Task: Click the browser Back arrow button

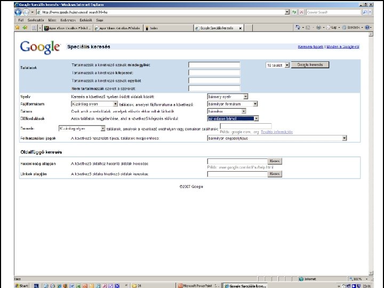Action: click(18, 12)
